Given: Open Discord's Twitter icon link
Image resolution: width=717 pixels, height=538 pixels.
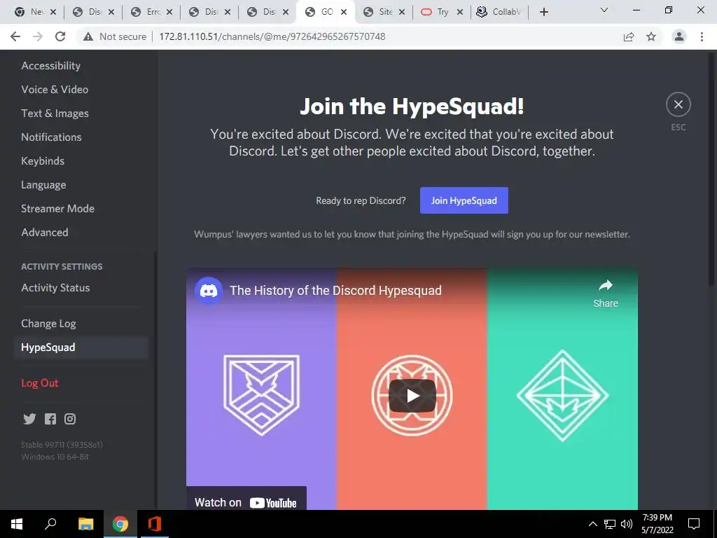Looking at the screenshot, I should tap(29, 419).
